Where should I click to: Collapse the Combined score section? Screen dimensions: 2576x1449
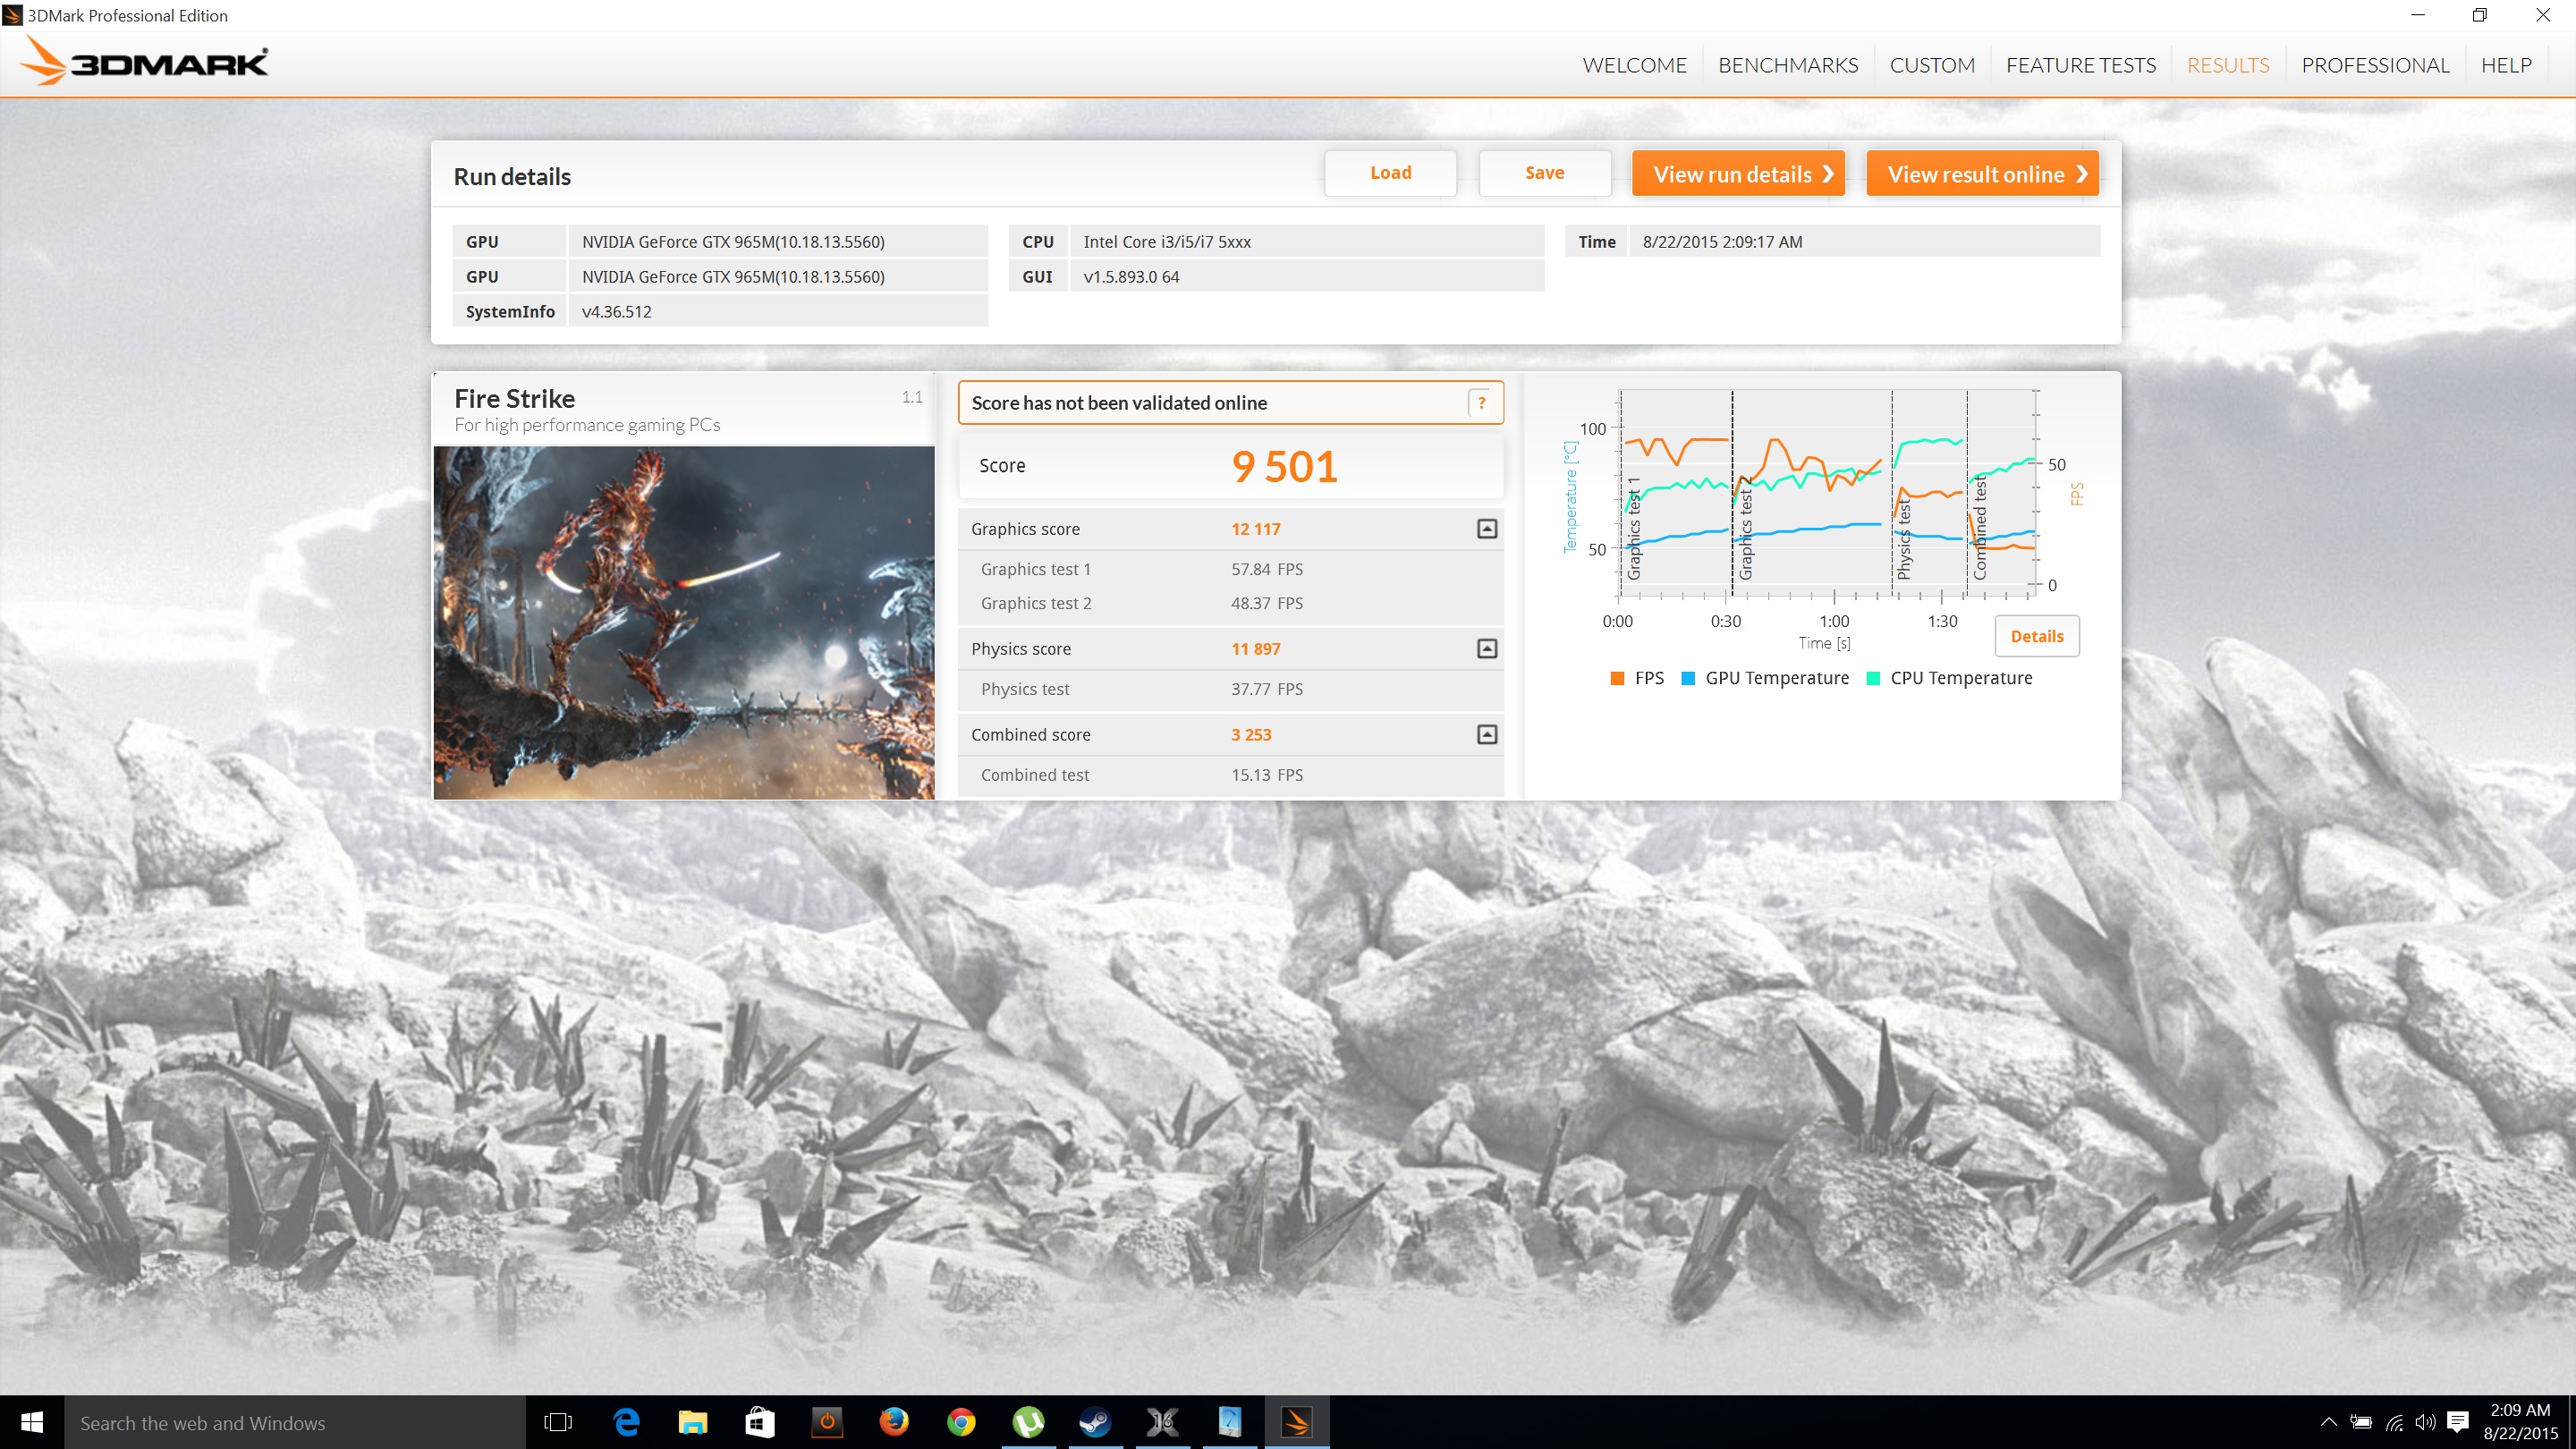1487,735
